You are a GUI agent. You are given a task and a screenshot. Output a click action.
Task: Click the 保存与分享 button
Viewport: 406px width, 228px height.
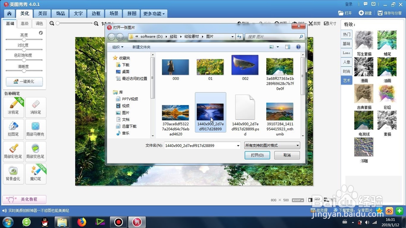390,13
